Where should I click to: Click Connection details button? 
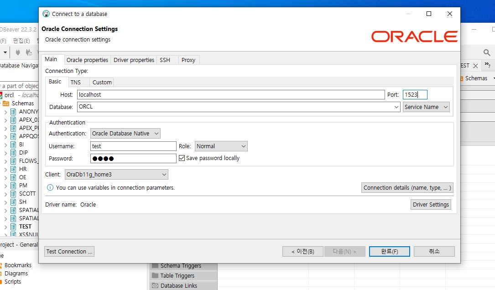(407, 188)
